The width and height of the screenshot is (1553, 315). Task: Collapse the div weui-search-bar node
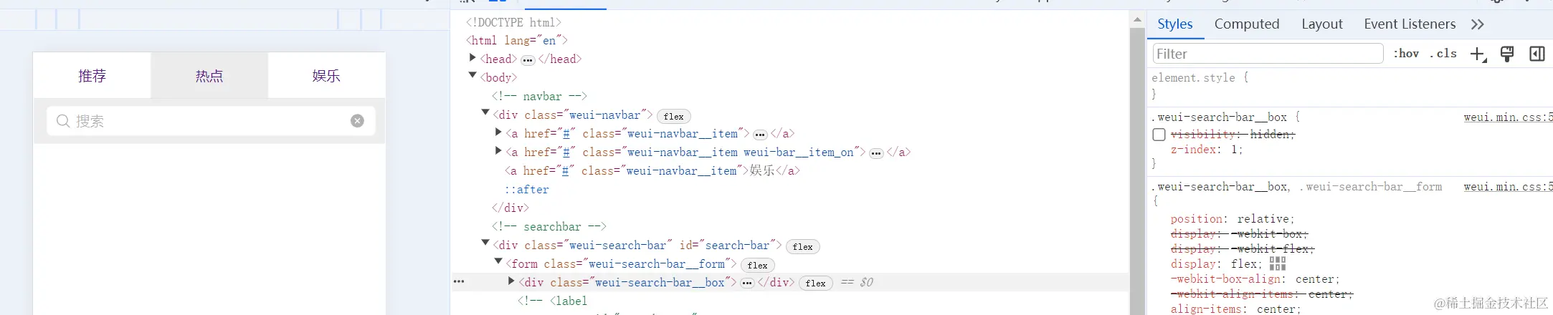click(485, 244)
